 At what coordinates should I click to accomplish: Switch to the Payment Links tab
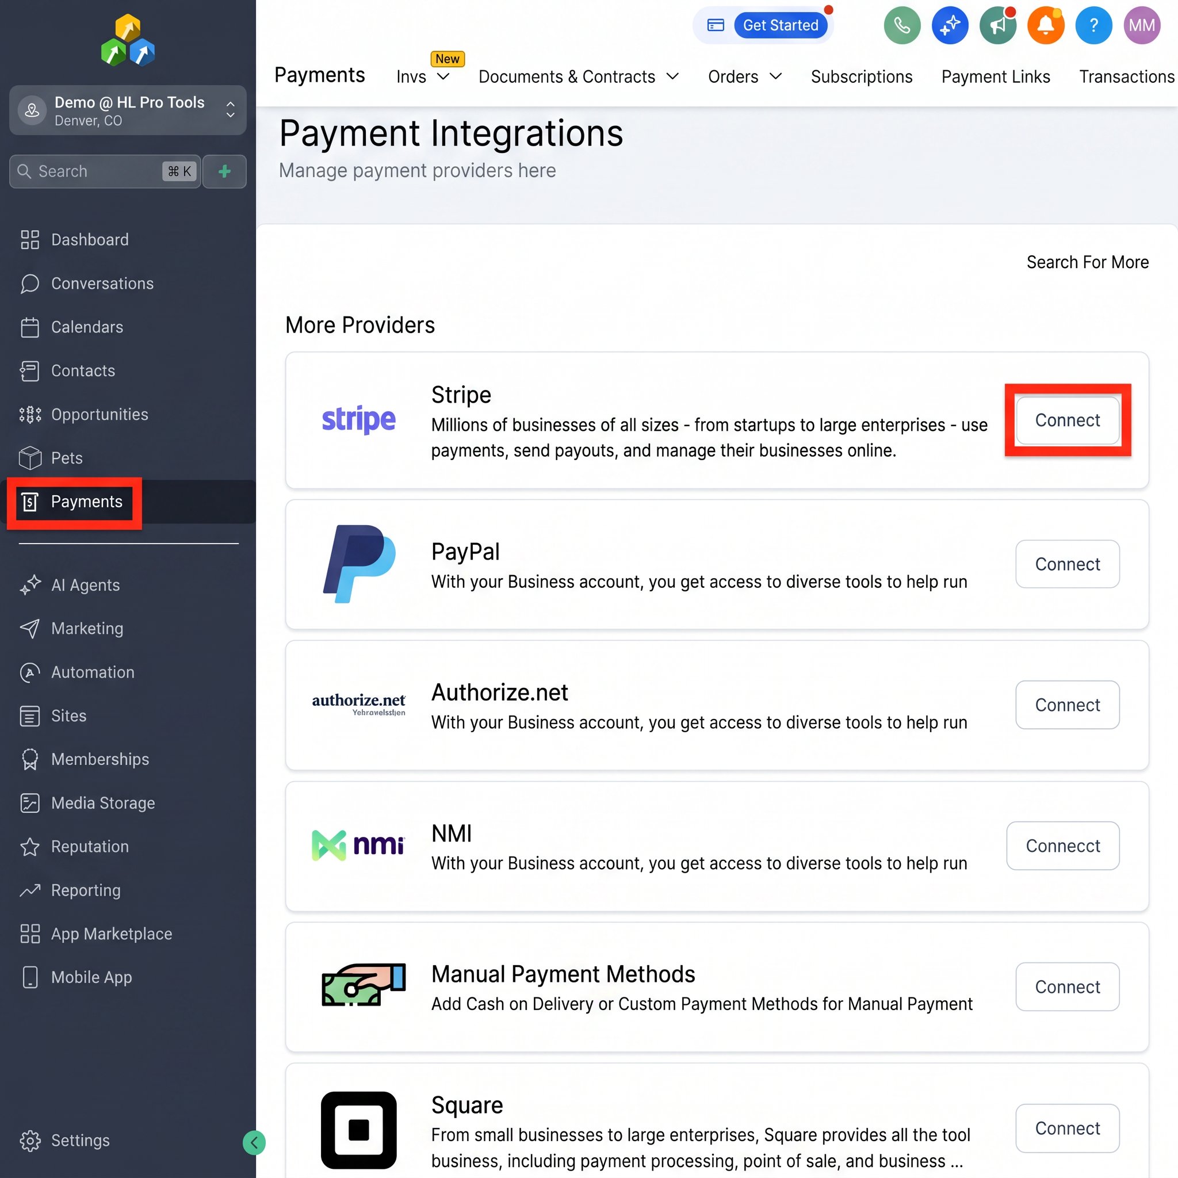pyautogui.click(x=996, y=77)
